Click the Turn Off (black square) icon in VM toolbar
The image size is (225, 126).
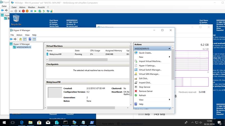click(x=20, y=11)
